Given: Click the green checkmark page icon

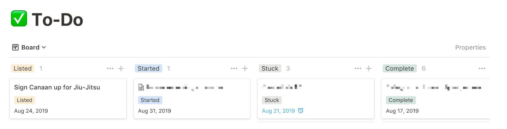Looking at the screenshot, I should click(x=19, y=18).
